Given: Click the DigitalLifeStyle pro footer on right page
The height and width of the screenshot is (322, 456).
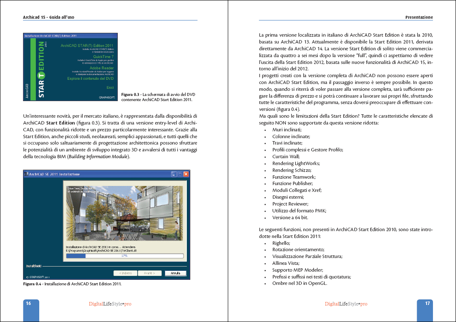Looking at the screenshot, I should (346, 304).
